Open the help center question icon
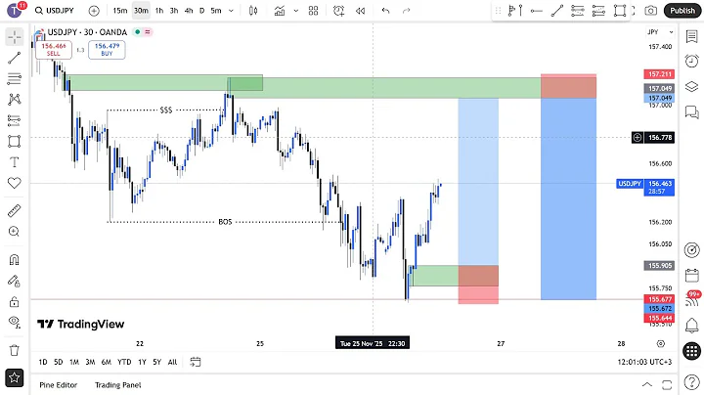 (x=692, y=382)
